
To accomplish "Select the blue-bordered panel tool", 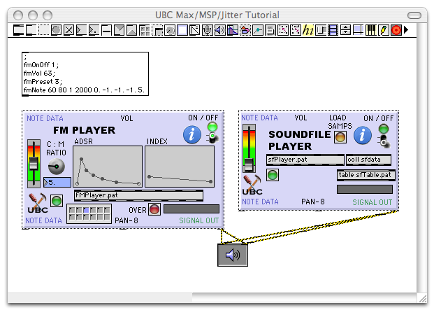I will coord(182,30).
